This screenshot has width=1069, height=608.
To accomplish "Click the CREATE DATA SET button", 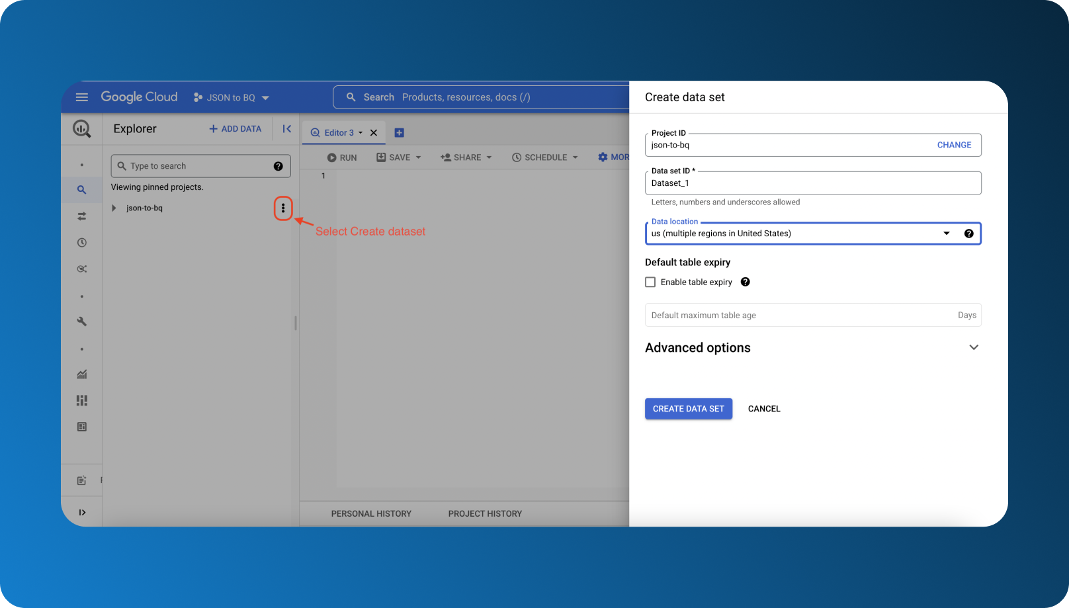I will click(688, 408).
